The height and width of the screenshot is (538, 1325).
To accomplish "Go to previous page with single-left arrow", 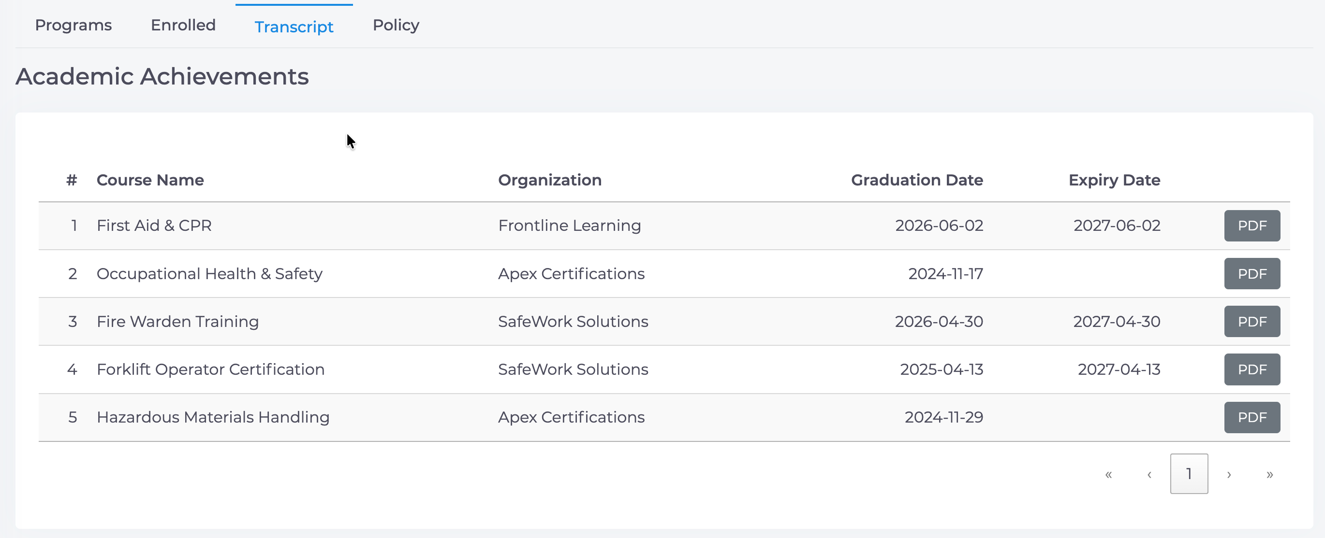I will [x=1149, y=474].
